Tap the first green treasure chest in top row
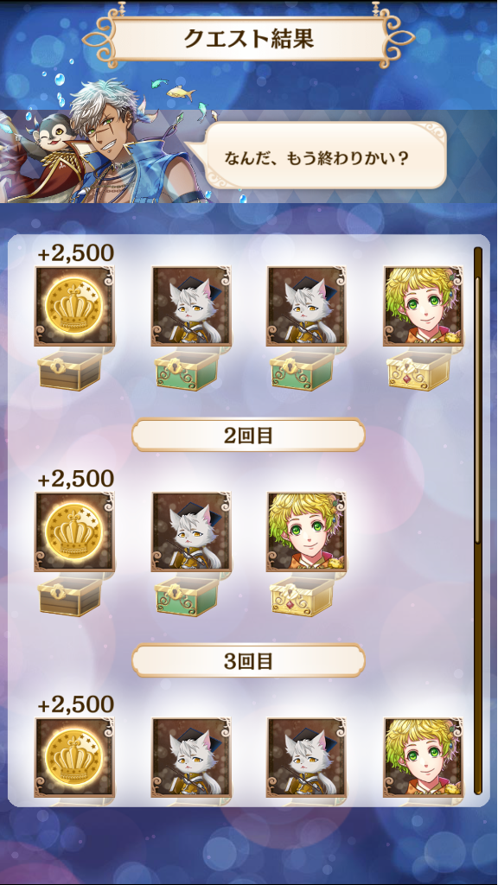498x885 pixels. [x=188, y=370]
